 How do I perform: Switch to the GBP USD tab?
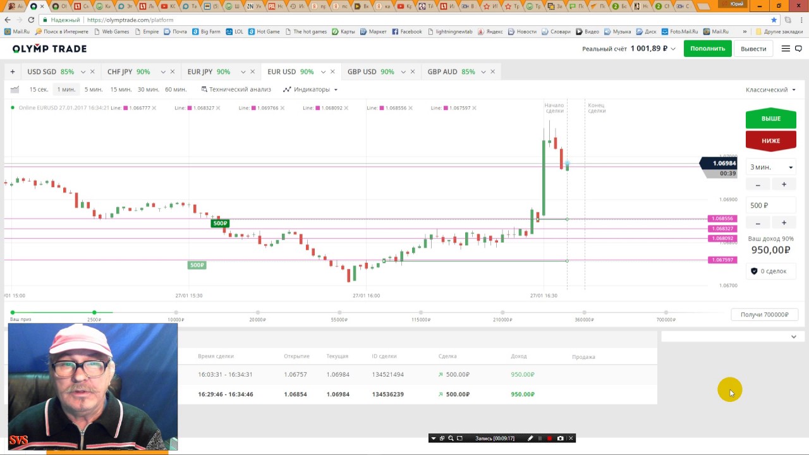370,72
